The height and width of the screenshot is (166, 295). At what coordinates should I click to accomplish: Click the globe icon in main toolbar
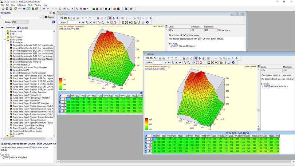pyautogui.click(x=126, y=9)
